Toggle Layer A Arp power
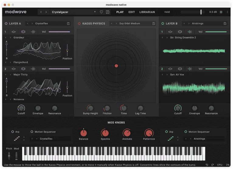Viewport: 233px width, 169px height. click(x=13, y=132)
